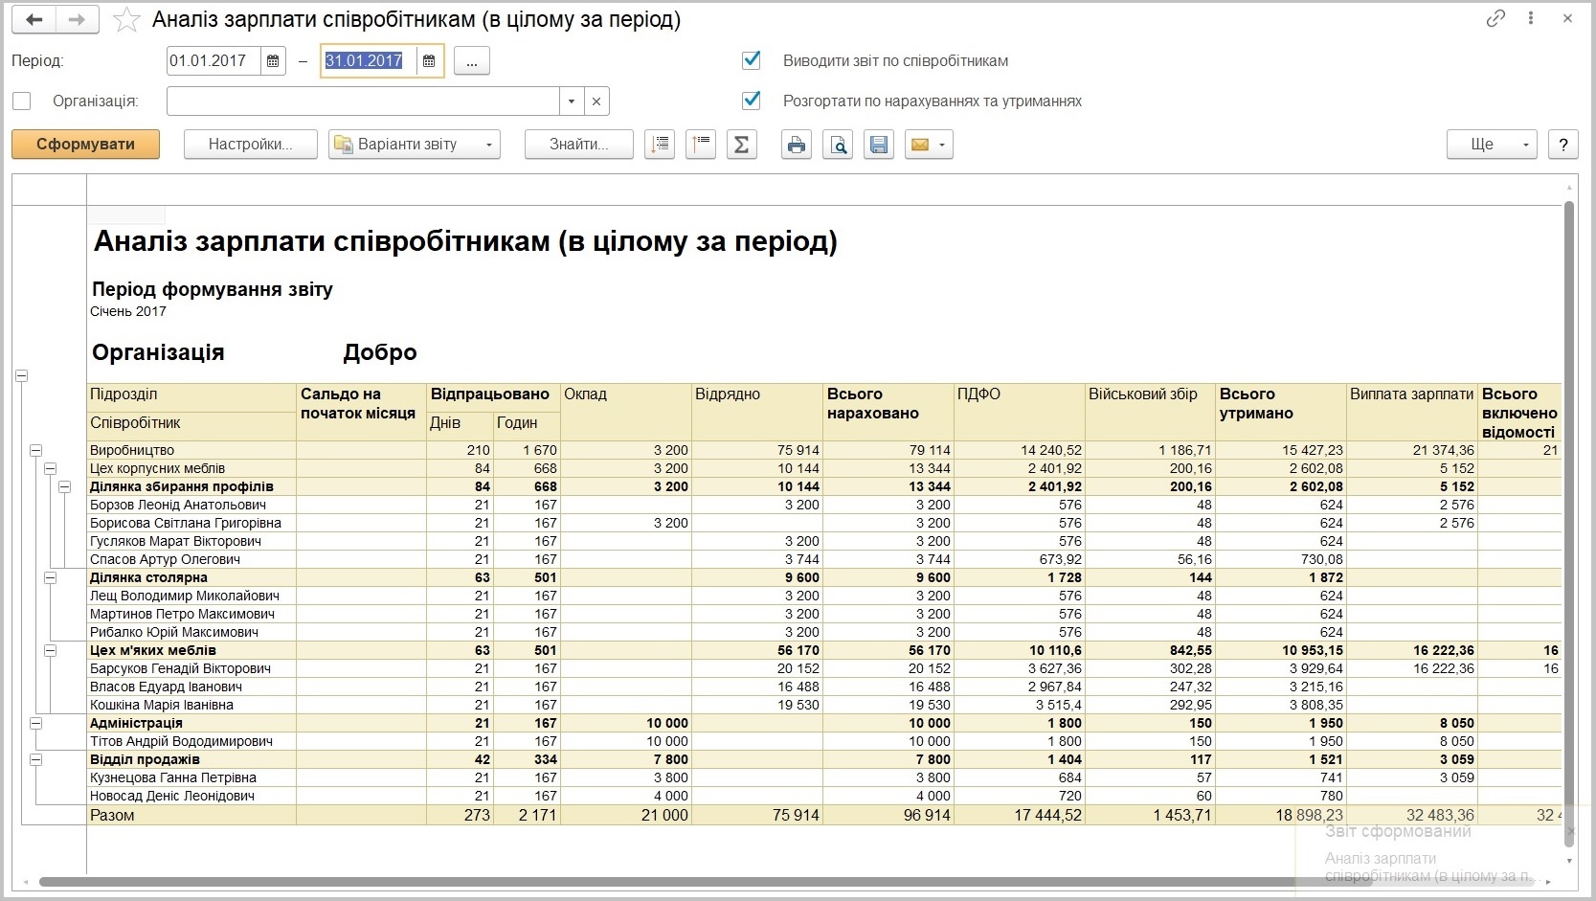
Task: Collapse the Виробництво group
Action: click(x=35, y=450)
